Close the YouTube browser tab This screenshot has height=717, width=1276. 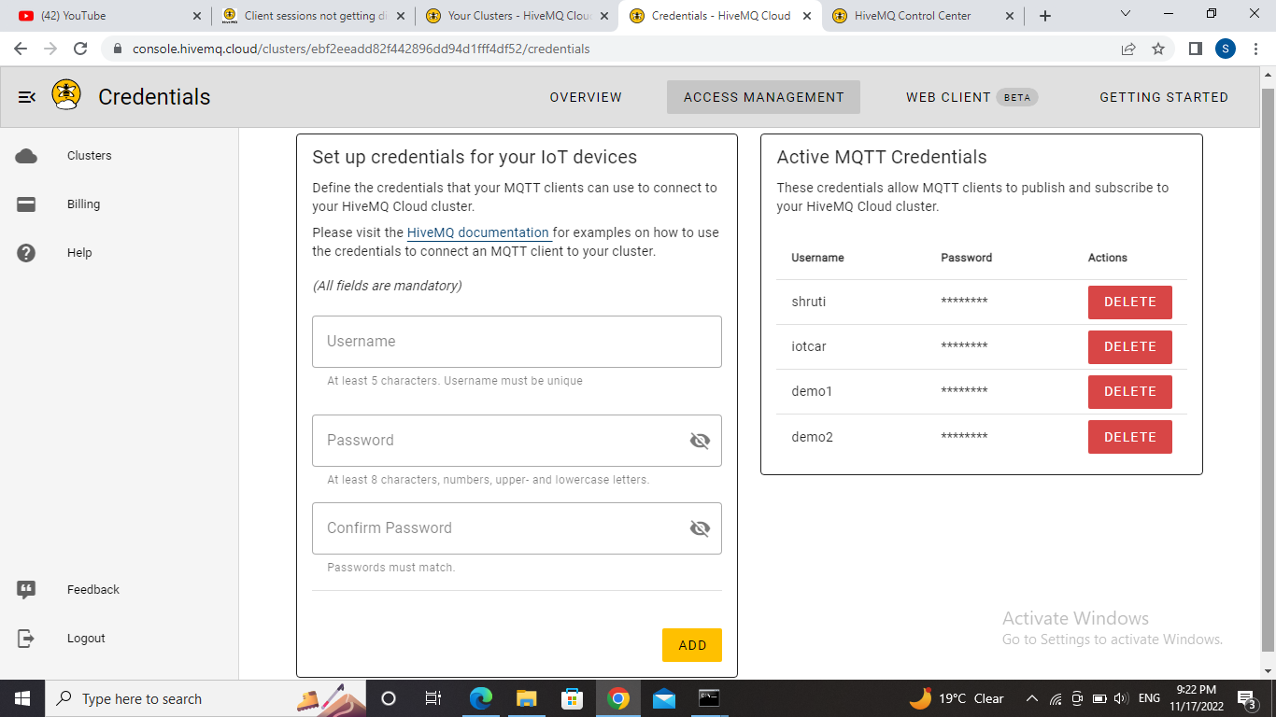196,16
